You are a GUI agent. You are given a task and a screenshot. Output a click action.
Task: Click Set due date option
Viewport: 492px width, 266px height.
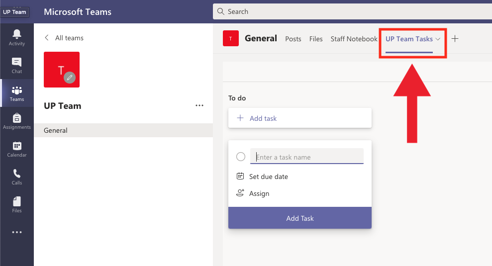[x=262, y=177]
